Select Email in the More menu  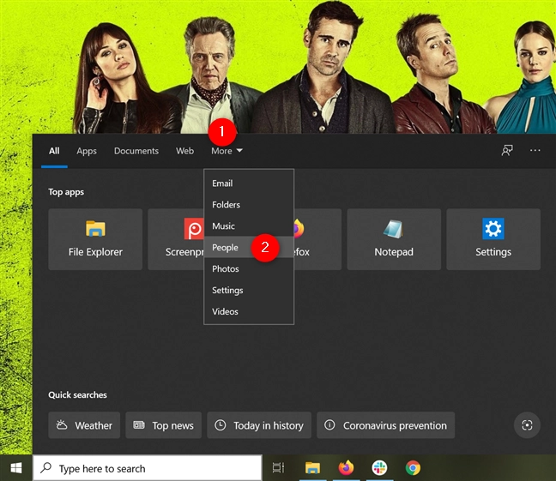click(249, 183)
